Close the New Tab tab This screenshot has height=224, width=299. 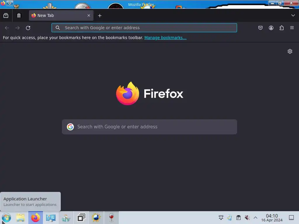(x=89, y=15)
